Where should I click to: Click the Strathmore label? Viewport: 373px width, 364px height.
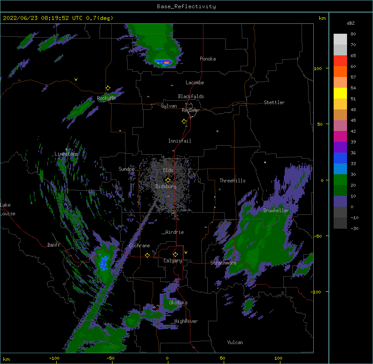pos(223,263)
